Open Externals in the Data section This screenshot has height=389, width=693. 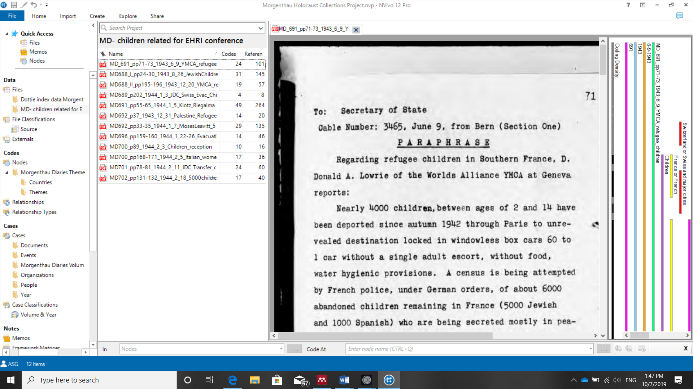pyautogui.click(x=22, y=139)
